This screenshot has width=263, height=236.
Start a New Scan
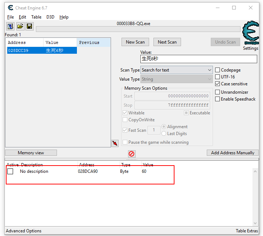tap(135, 42)
